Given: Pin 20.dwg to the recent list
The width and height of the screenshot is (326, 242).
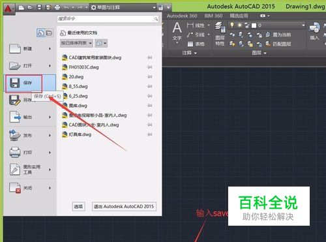Looking at the screenshot, I should pos(150,76).
